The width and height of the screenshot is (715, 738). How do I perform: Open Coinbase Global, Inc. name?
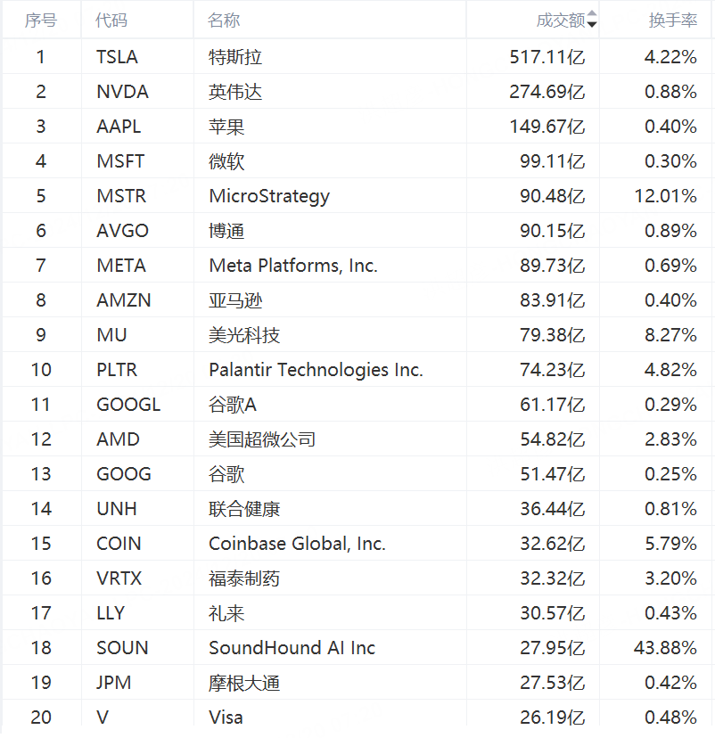[x=297, y=544]
